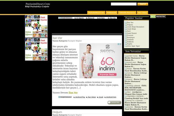Open the Editörlük Başvurusu navigation tab
This screenshot has width=174, height=116.
click(127, 13)
